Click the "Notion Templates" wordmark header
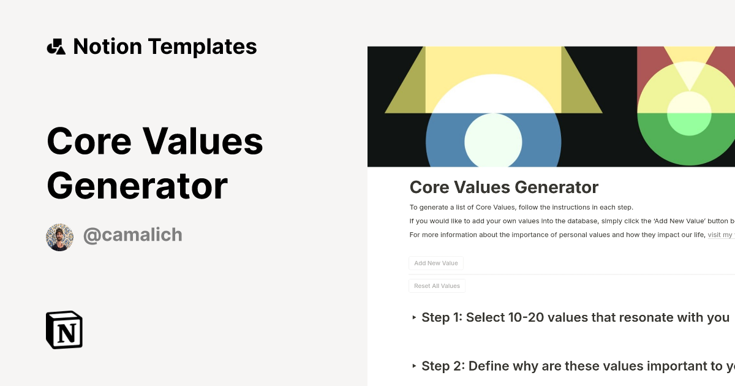 pyautogui.click(x=165, y=46)
